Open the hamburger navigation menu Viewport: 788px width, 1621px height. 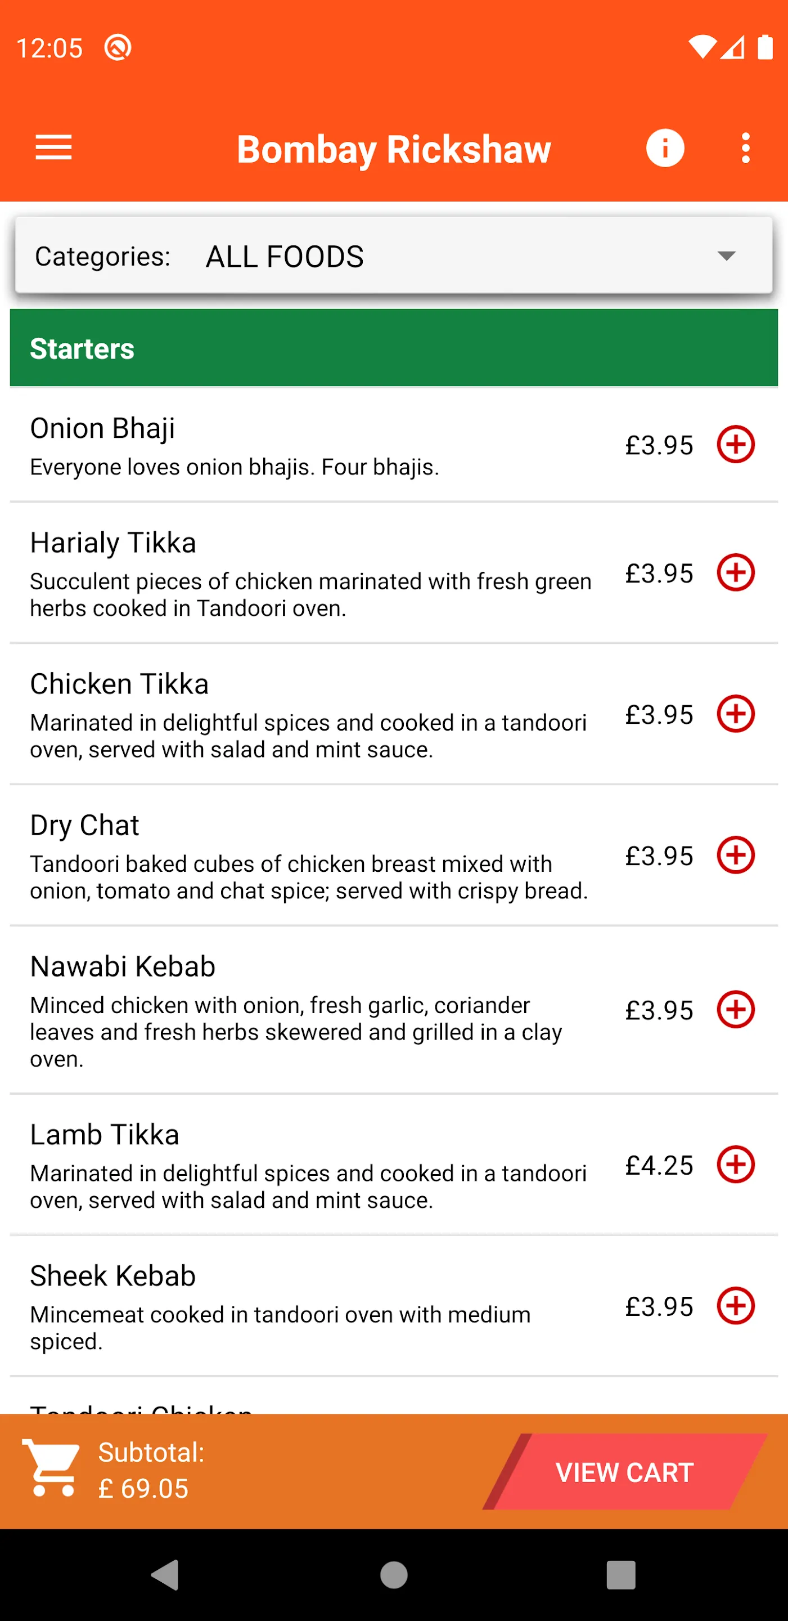(x=53, y=148)
